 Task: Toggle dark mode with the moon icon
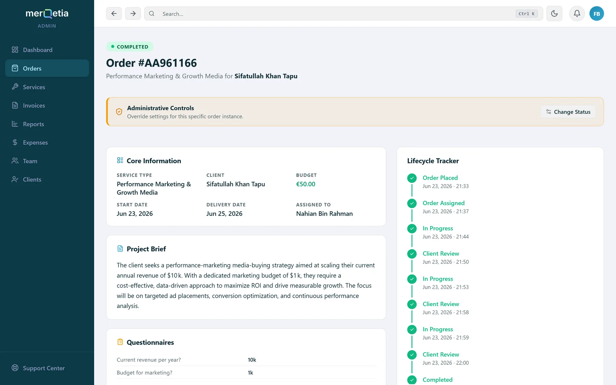tap(554, 14)
